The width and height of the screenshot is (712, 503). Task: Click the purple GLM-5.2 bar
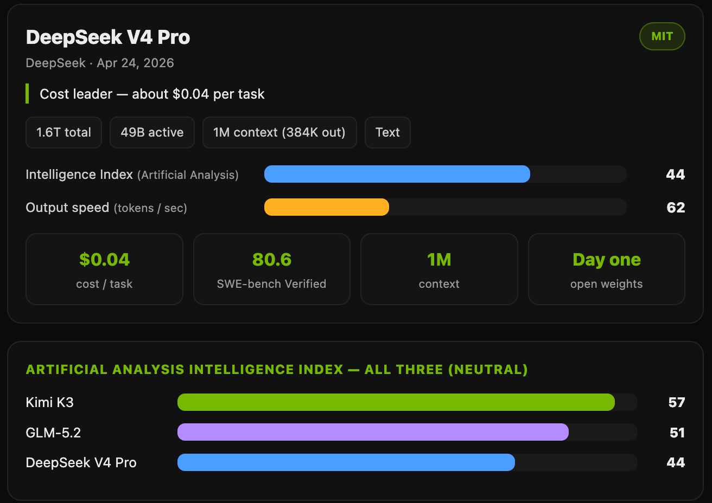373,432
